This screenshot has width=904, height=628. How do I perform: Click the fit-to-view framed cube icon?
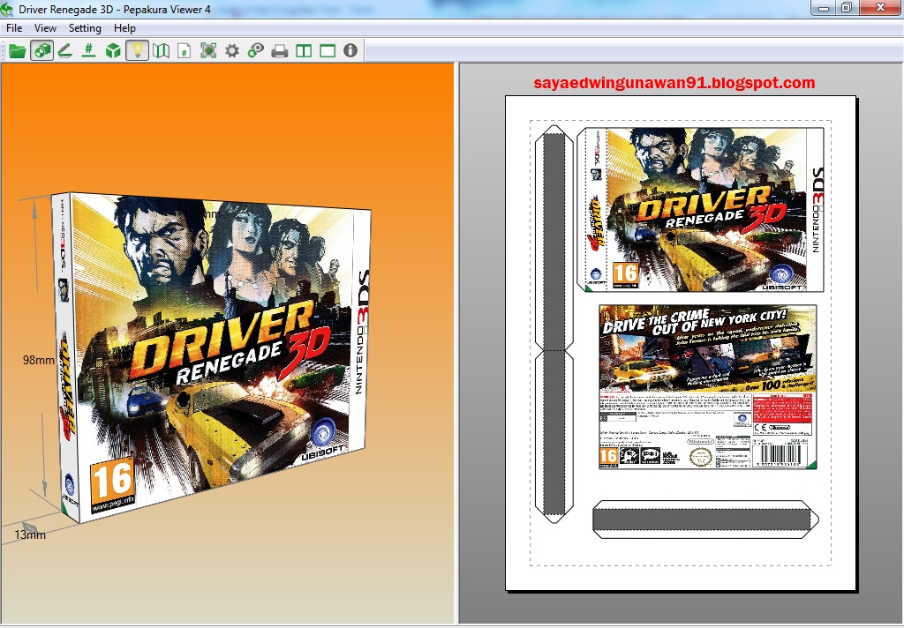[x=208, y=50]
